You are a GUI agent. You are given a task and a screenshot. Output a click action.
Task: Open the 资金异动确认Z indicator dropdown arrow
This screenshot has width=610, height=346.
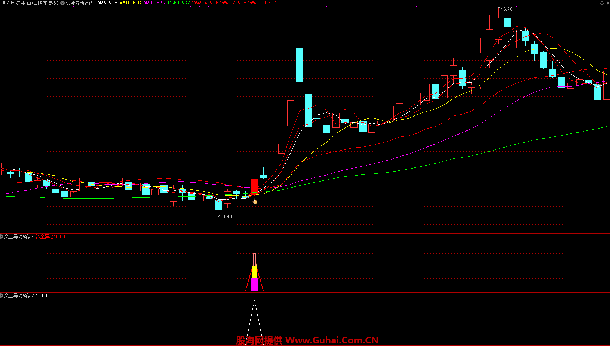tap(62, 3)
